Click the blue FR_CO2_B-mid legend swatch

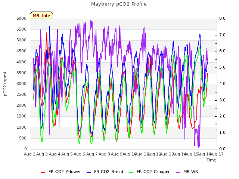[x=89, y=172]
